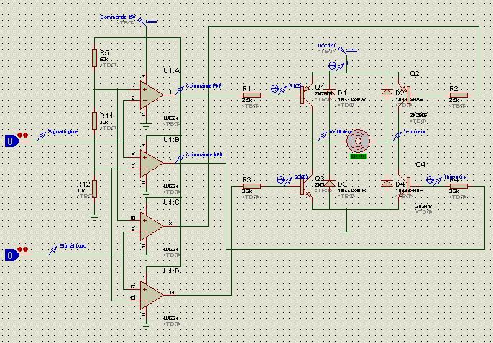Select the Commande PNP voltage probe
493x343 pixels.
pyautogui.click(x=179, y=90)
